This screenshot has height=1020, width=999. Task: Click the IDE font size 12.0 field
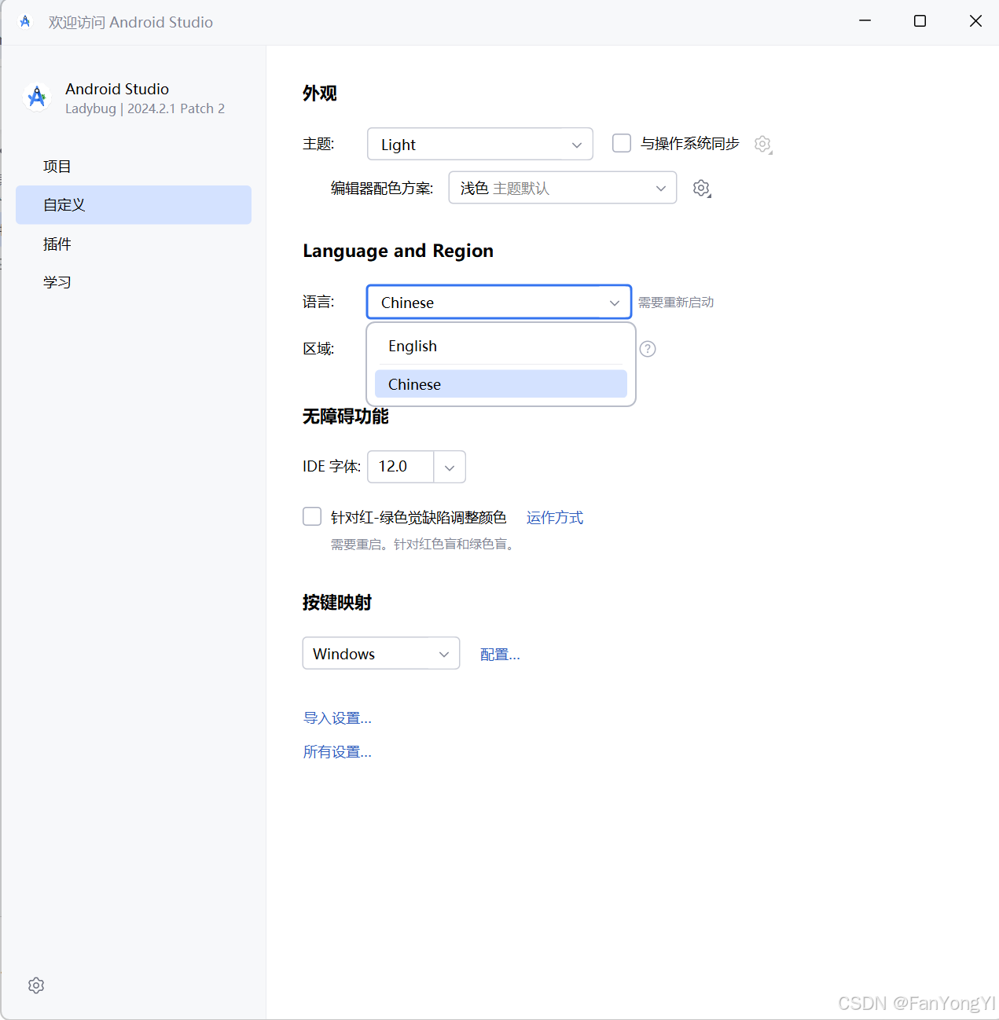point(401,467)
